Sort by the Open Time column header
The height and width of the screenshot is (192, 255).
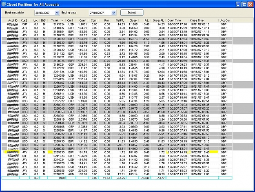[174, 20]
